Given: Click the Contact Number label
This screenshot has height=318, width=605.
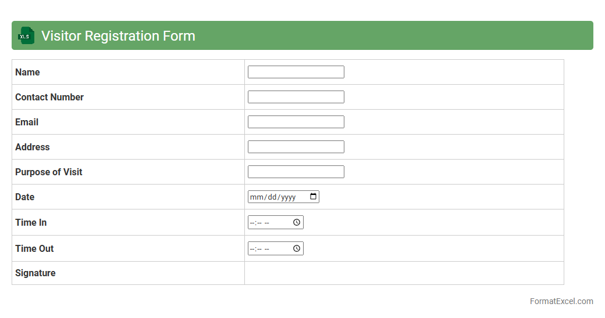Looking at the screenshot, I should (x=49, y=97).
